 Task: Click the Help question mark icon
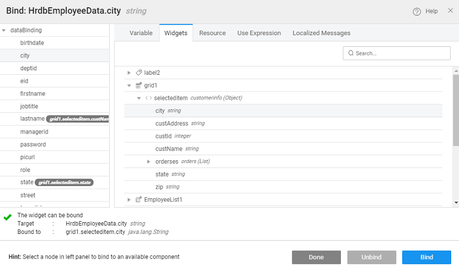(416, 11)
